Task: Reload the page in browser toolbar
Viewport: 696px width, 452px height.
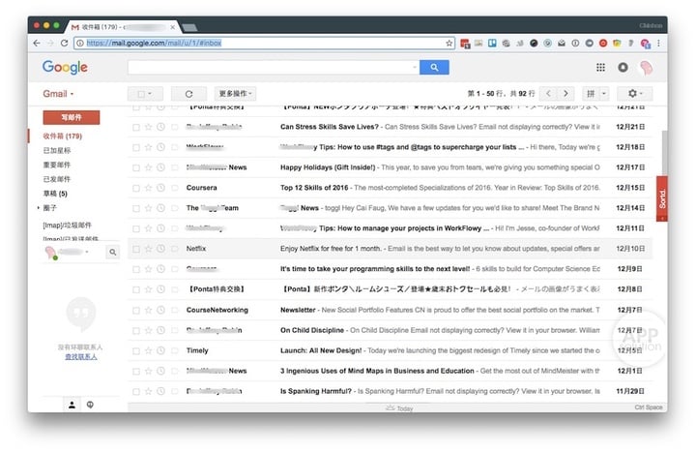Action: 65,44
